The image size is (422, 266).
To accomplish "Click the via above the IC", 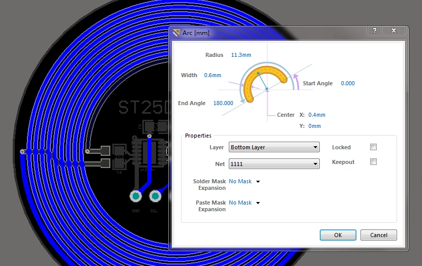I will pyautogui.click(x=149, y=136).
